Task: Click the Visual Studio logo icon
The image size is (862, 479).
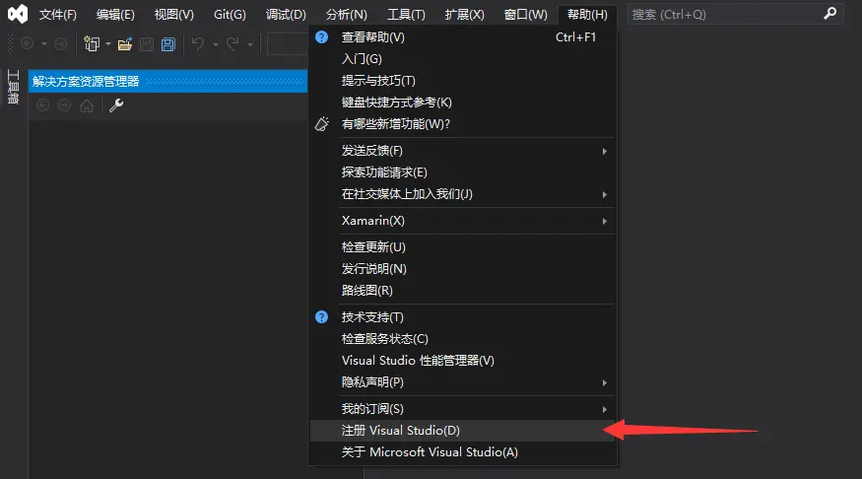Action: 17,15
